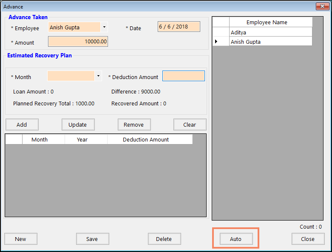Viewport: 332px width, 252px height.
Task: Click the Deduction Amount input field
Action: 184,76
